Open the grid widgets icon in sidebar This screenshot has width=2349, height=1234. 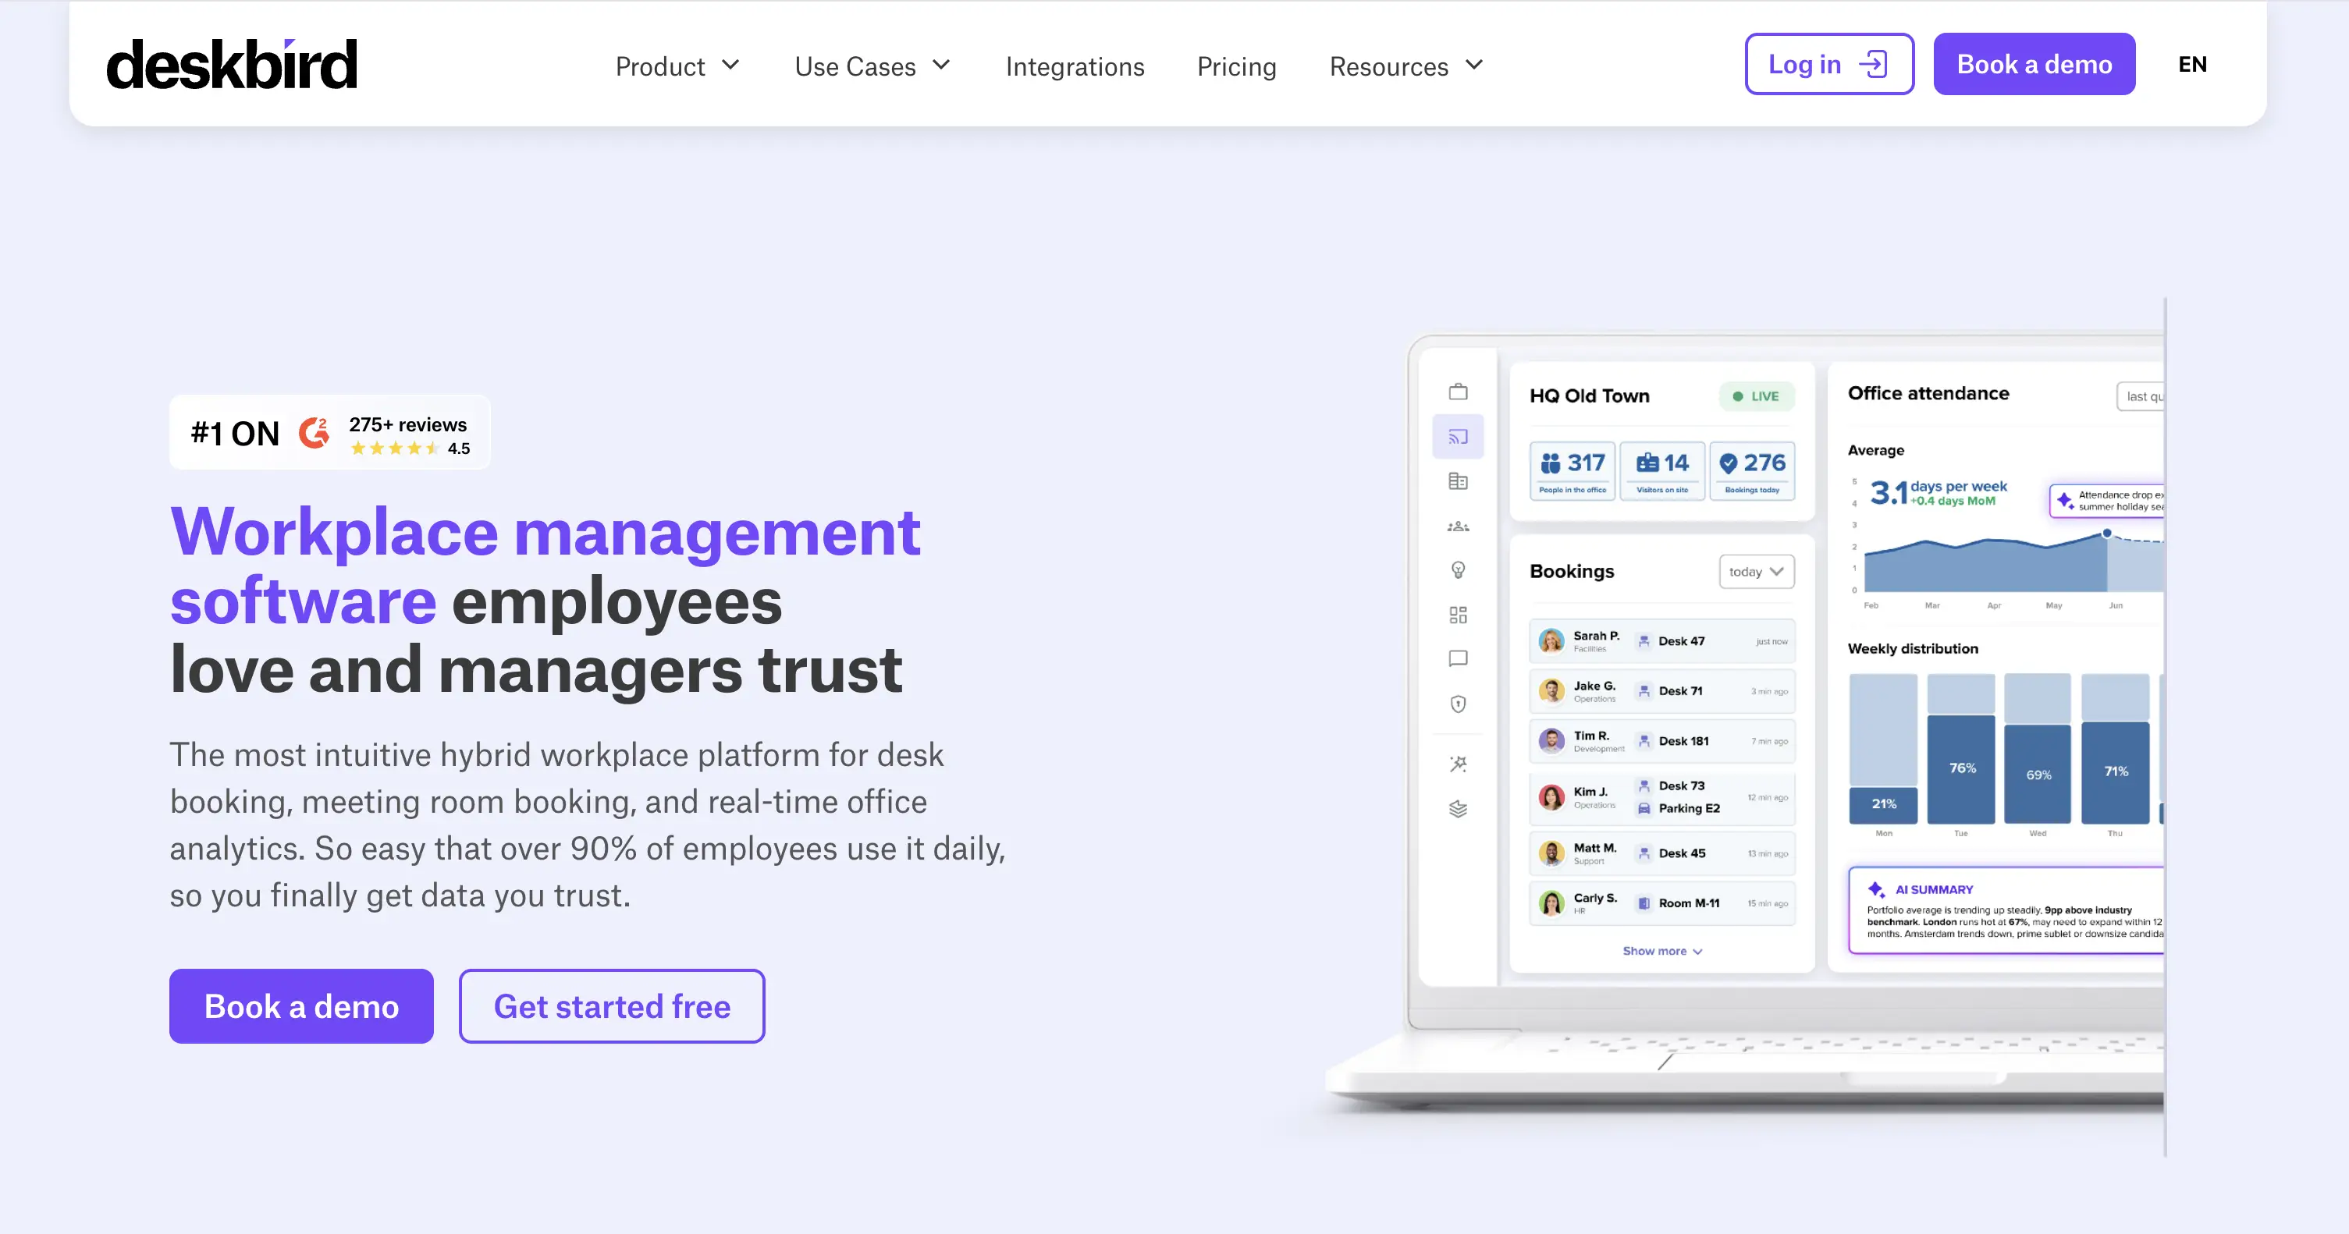coord(1458,615)
